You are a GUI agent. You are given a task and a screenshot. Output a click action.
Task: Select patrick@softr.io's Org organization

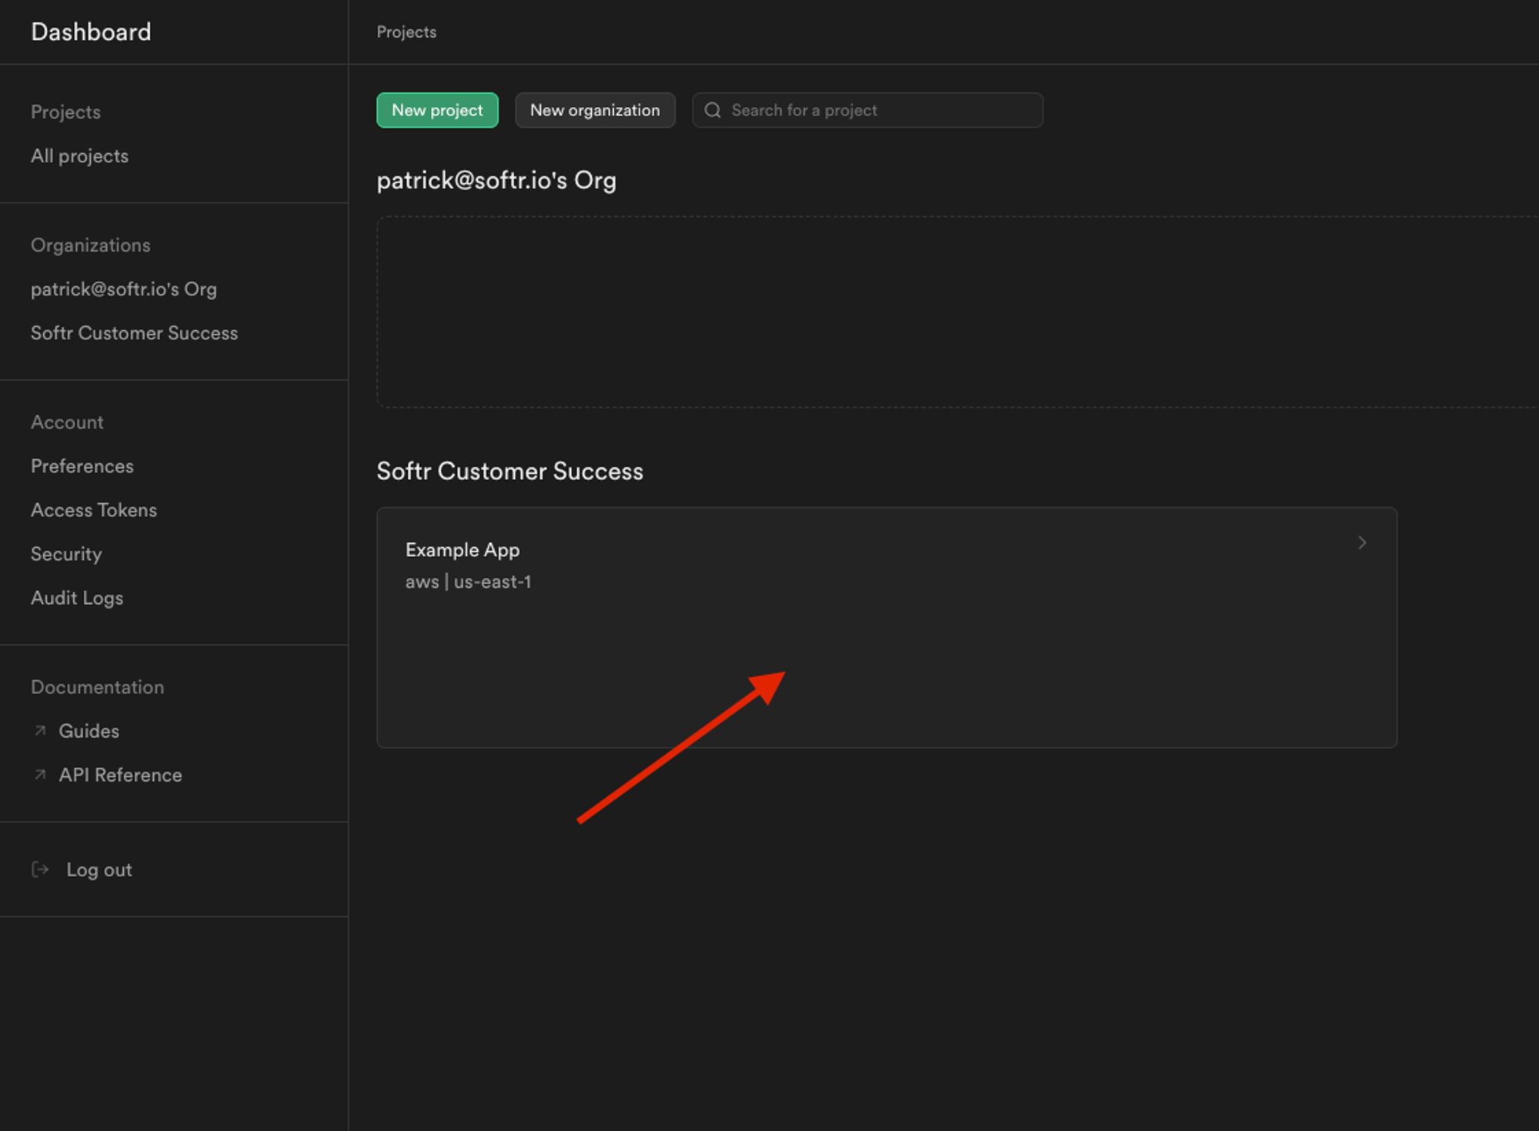pyautogui.click(x=123, y=288)
